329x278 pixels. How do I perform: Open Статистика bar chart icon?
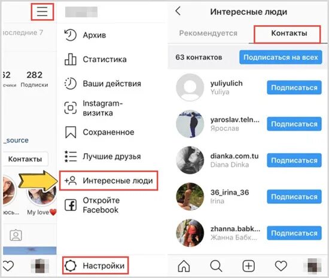pyautogui.click(x=71, y=59)
